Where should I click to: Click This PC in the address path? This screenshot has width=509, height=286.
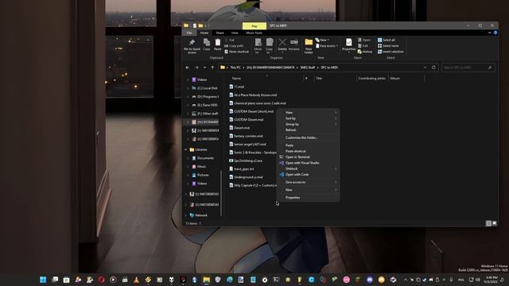coord(235,68)
